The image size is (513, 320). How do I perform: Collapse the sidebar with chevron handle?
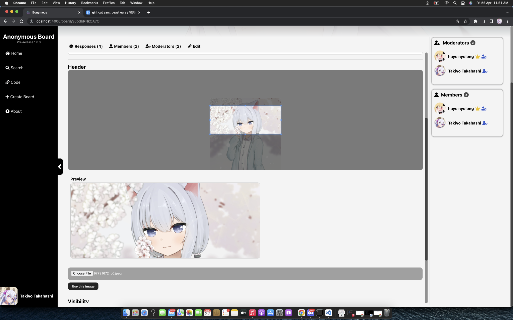point(60,166)
